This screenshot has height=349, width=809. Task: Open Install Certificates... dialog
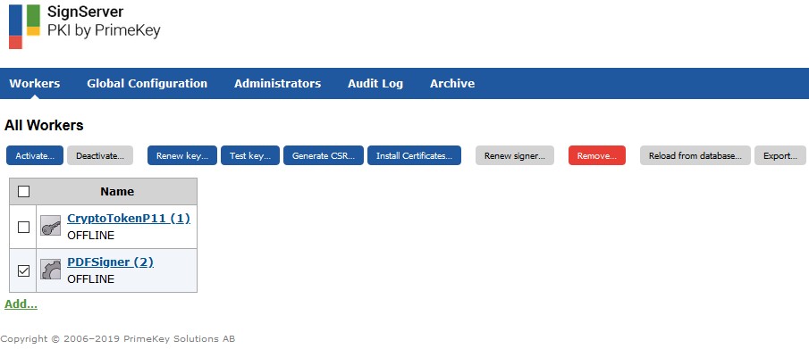tap(414, 155)
